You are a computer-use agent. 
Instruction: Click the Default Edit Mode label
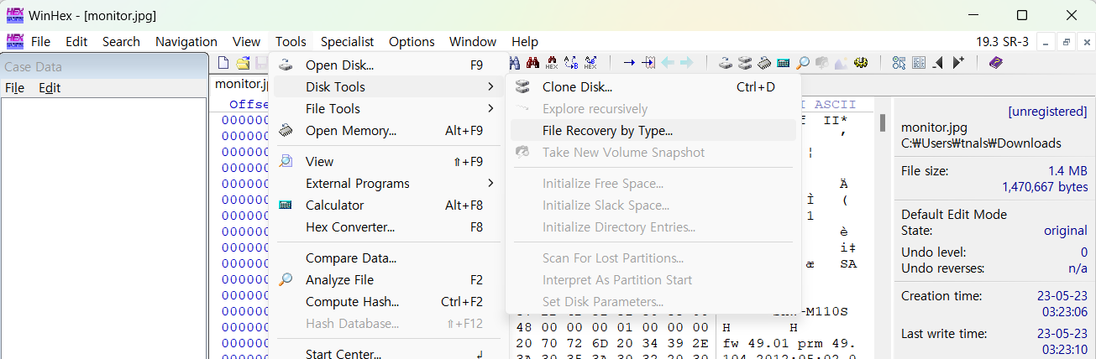[x=954, y=215]
